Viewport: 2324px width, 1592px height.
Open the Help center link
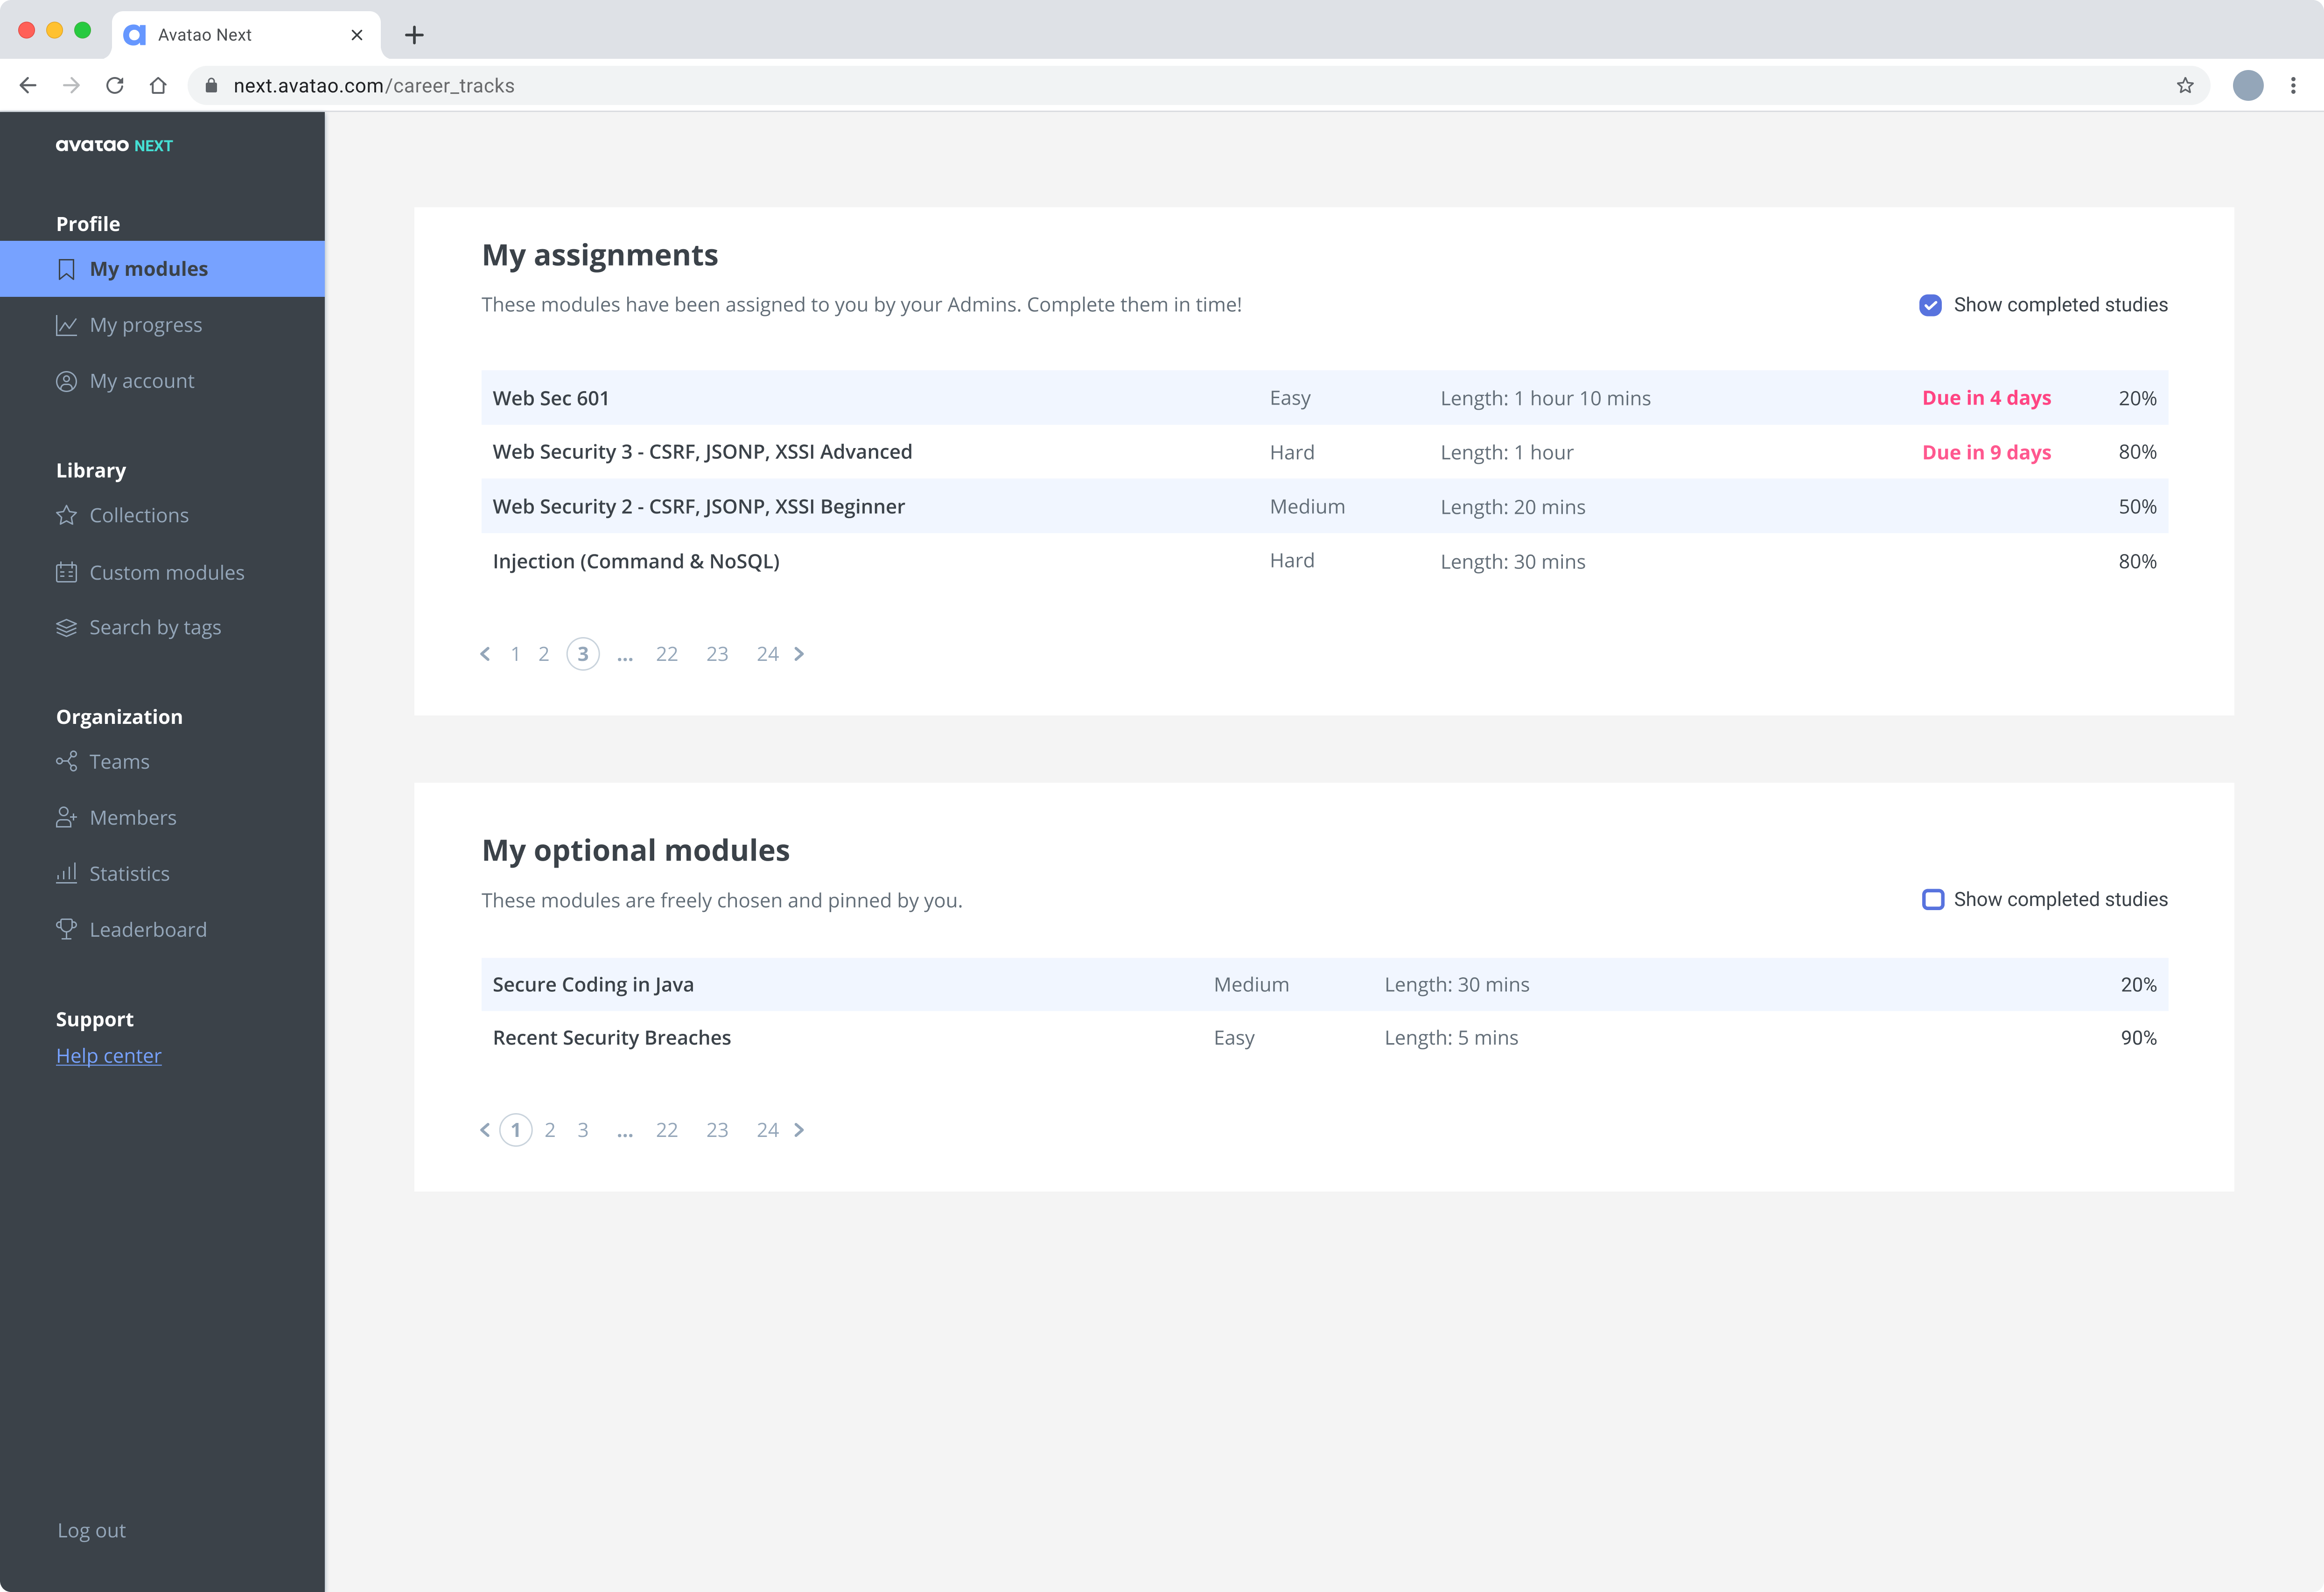(x=108, y=1056)
